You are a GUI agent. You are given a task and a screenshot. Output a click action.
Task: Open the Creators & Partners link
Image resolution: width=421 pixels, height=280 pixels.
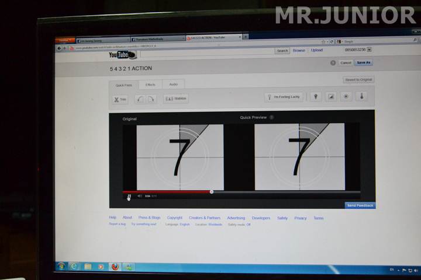[205, 218]
